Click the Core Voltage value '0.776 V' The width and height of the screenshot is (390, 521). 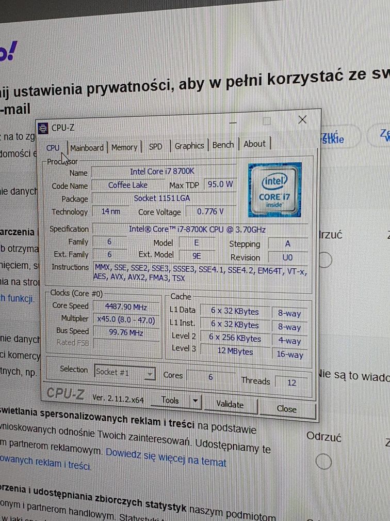coord(210,211)
